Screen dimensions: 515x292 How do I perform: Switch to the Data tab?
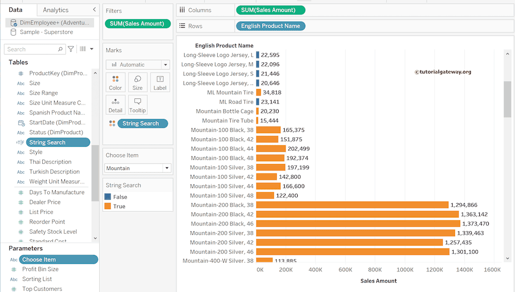point(17,10)
